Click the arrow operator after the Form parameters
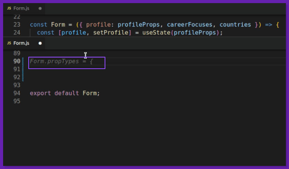289x169 pixels. pyautogui.click(x=268, y=25)
